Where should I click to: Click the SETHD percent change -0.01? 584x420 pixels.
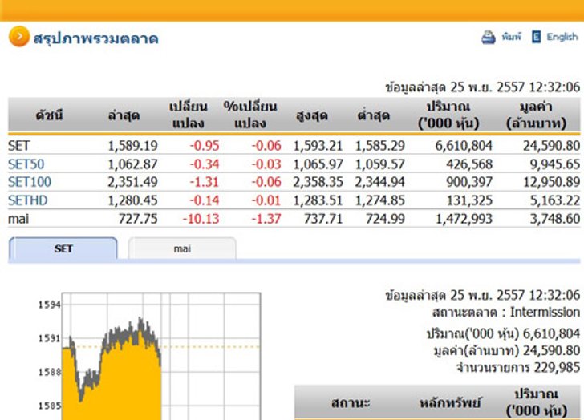pyautogui.click(x=266, y=200)
